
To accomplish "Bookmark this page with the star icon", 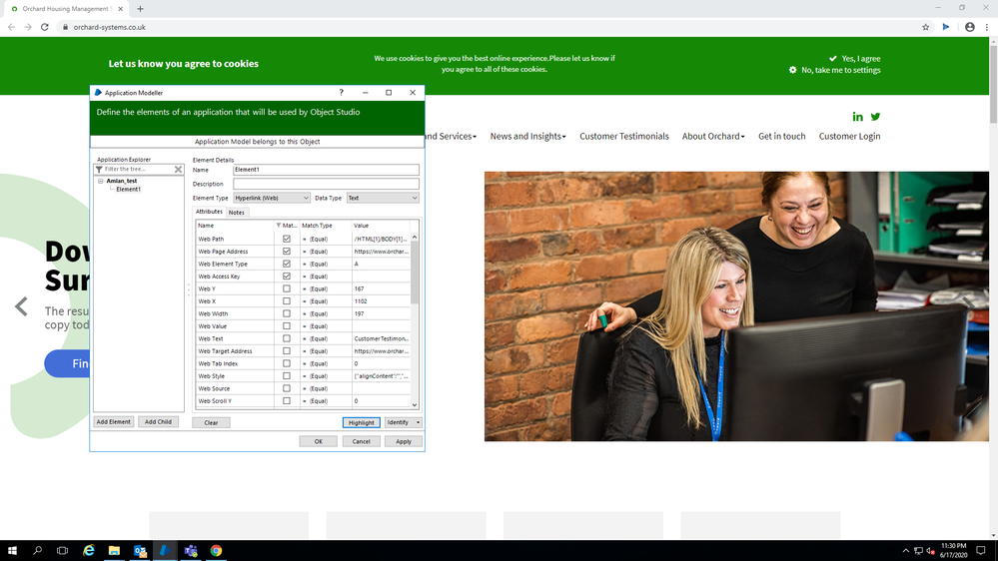I will 926,27.
